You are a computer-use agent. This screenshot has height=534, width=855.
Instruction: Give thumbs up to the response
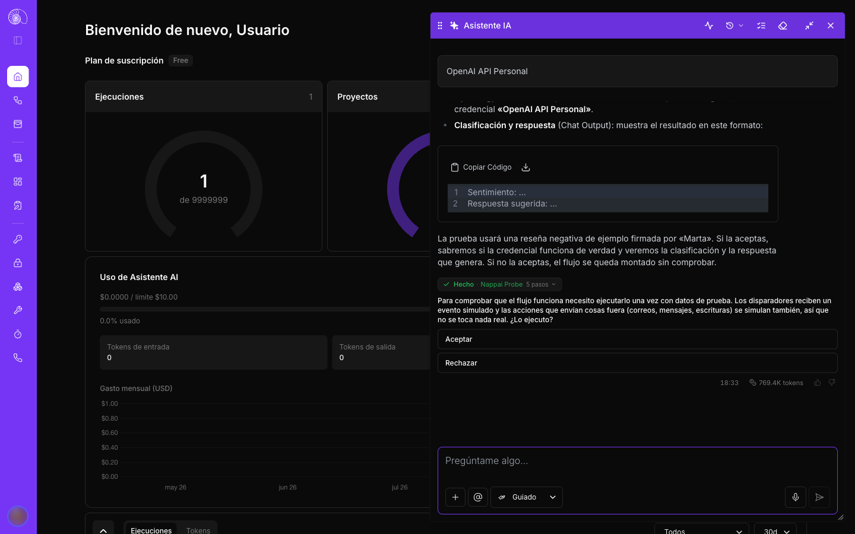tap(818, 383)
